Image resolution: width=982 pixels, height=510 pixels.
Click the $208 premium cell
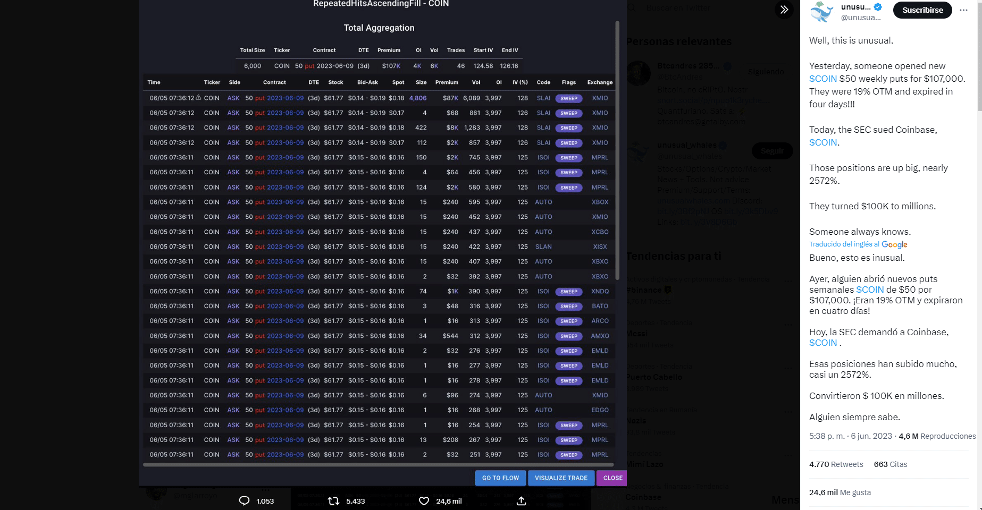click(x=450, y=440)
